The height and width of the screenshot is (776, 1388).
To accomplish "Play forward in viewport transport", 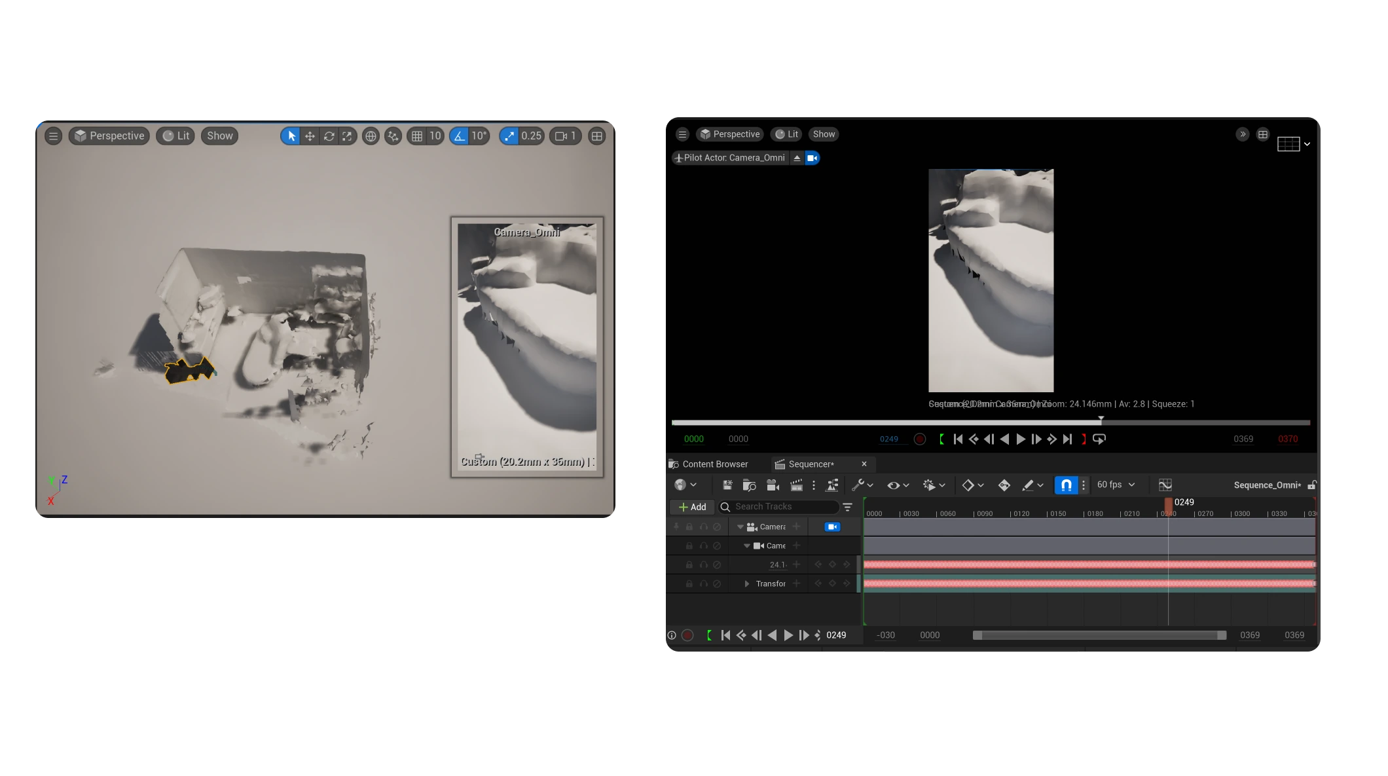I will coord(1021,439).
